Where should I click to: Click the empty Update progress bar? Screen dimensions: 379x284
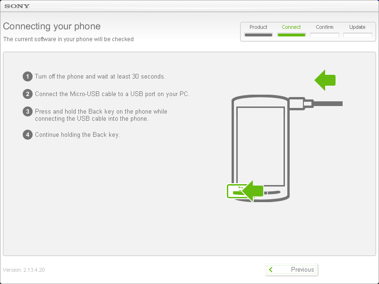pos(357,35)
